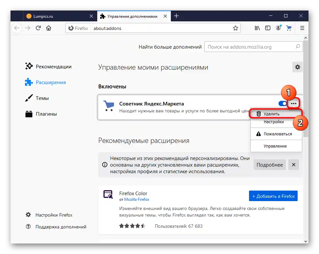Open the Расширения sidebar section
The width and height of the screenshot is (319, 254).
pos(45,82)
